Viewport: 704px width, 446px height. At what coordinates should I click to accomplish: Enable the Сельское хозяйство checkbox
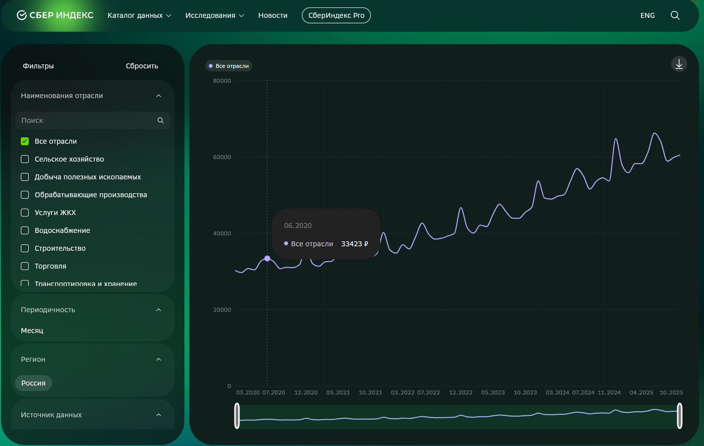25,159
